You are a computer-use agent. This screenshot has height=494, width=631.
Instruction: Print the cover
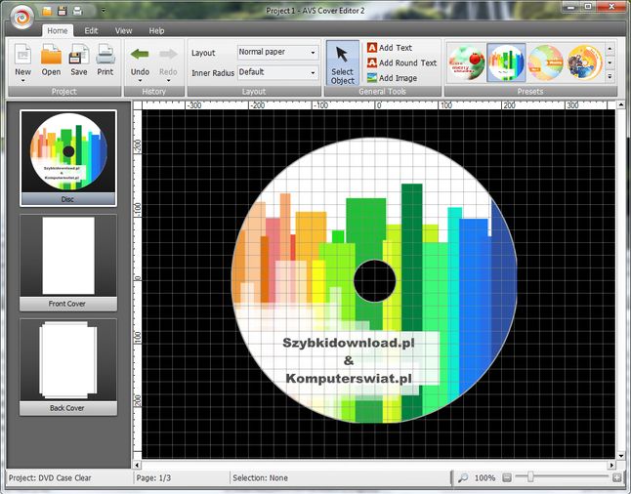(x=105, y=61)
